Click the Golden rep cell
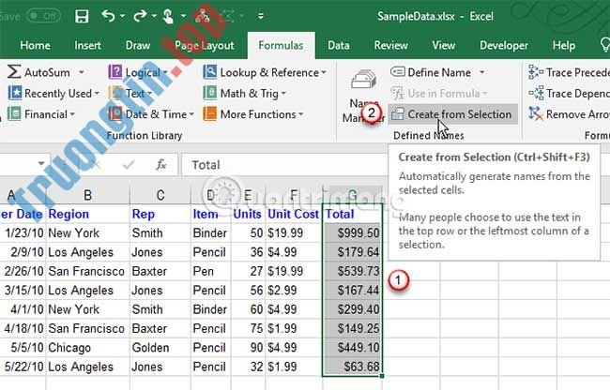 [x=160, y=347]
